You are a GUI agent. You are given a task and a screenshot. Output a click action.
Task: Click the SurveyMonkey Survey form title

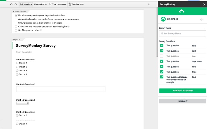36,46
